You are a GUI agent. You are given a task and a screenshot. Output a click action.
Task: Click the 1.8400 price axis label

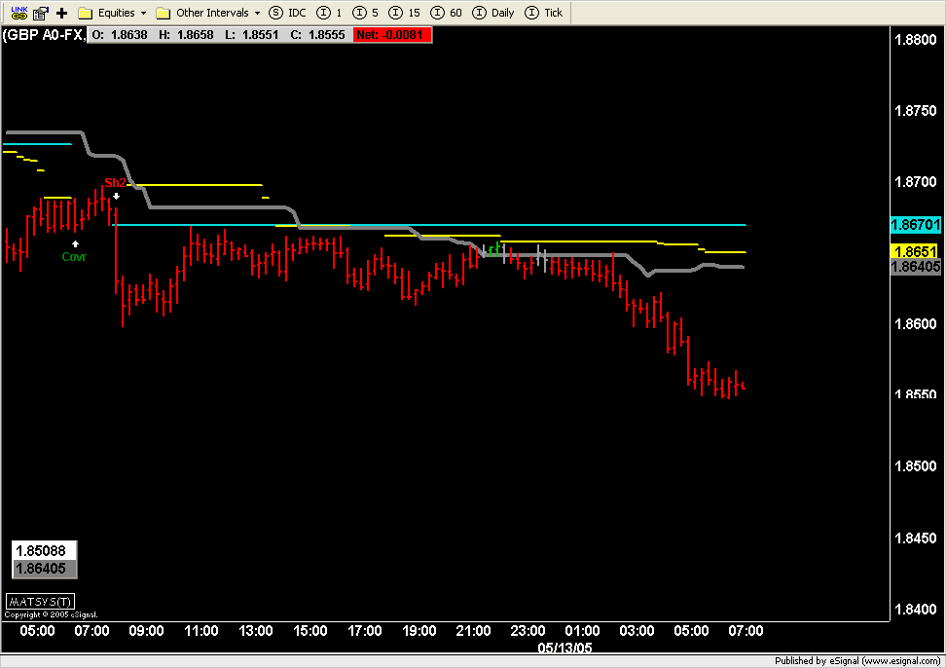(x=915, y=610)
